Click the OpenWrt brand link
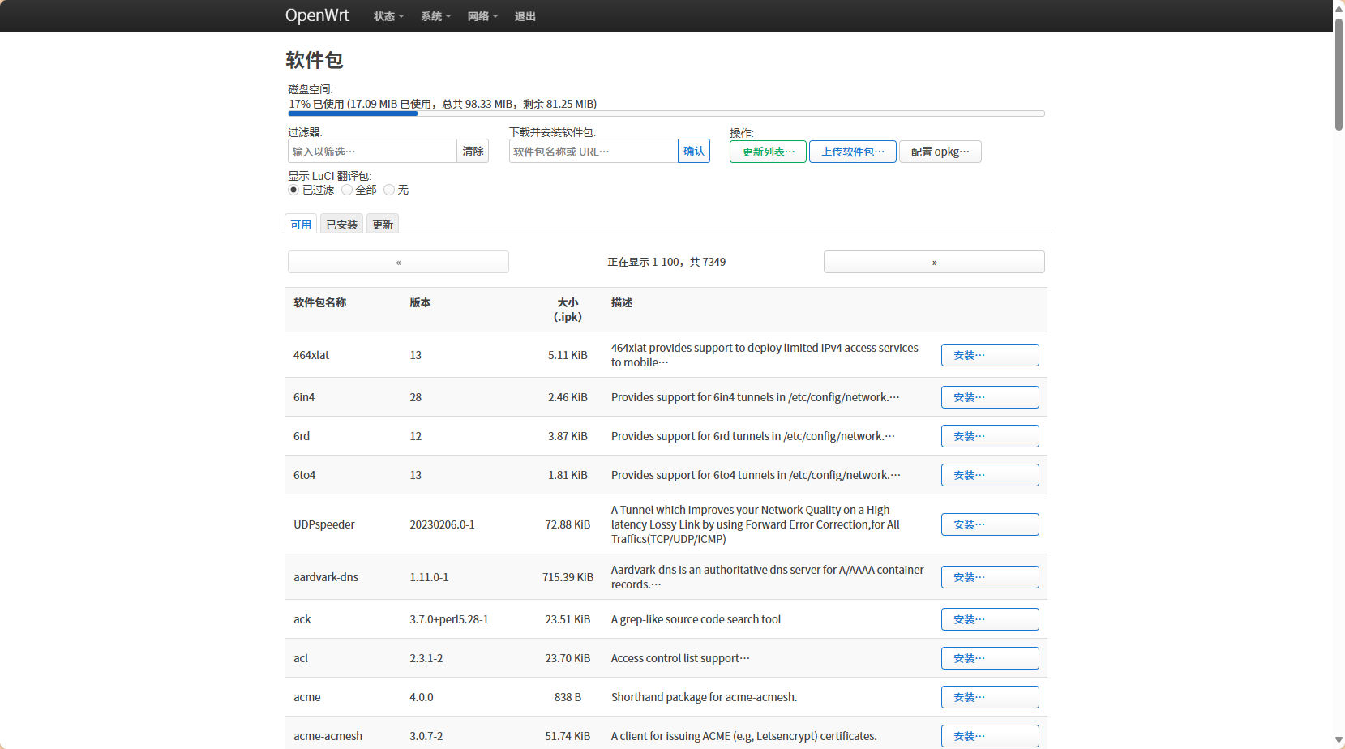 click(x=317, y=15)
